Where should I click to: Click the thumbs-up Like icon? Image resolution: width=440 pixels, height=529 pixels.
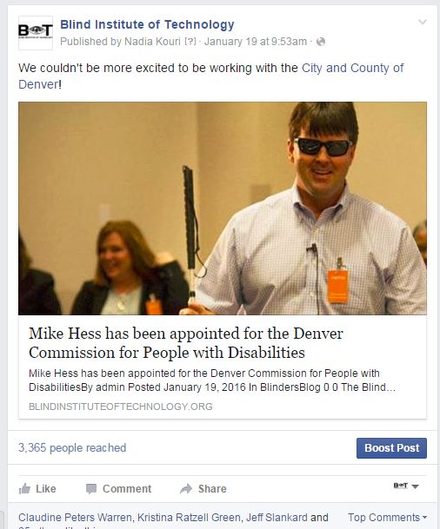24,488
